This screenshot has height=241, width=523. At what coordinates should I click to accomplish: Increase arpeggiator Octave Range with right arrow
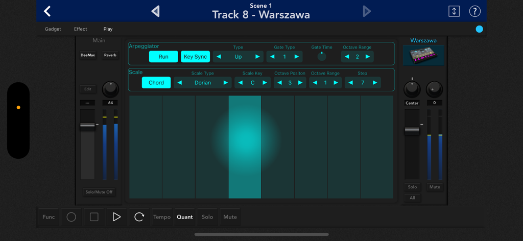(368, 57)
